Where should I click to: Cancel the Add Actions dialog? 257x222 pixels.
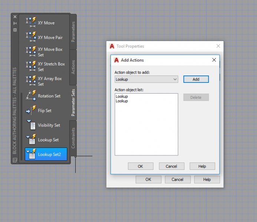(x=171, y=166)
